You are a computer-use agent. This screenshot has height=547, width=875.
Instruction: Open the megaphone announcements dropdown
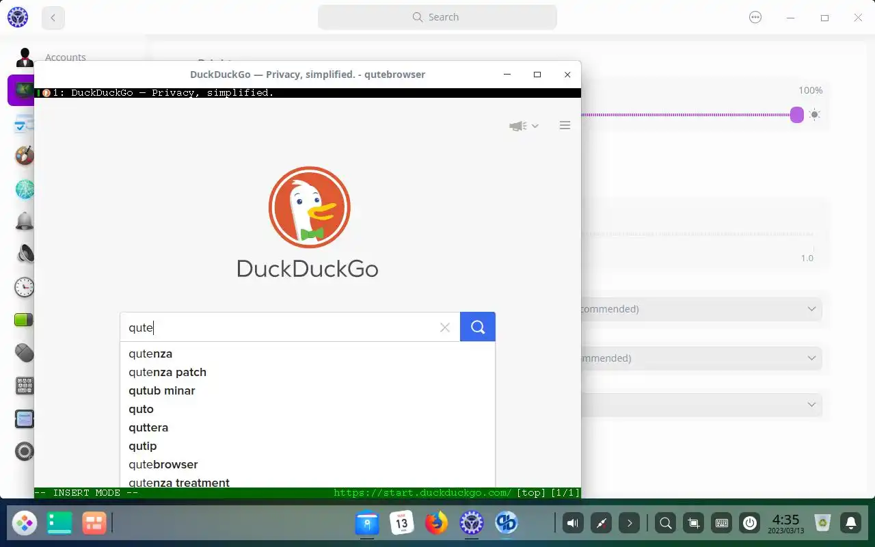click(x=524, y=126)
